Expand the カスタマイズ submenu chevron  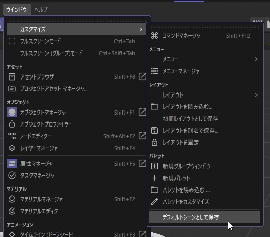(141, 29)
